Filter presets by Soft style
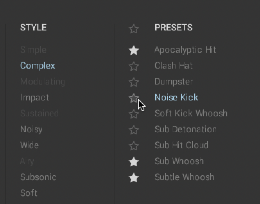The width and height of the screenshot is (260, 204). [29, 193]
